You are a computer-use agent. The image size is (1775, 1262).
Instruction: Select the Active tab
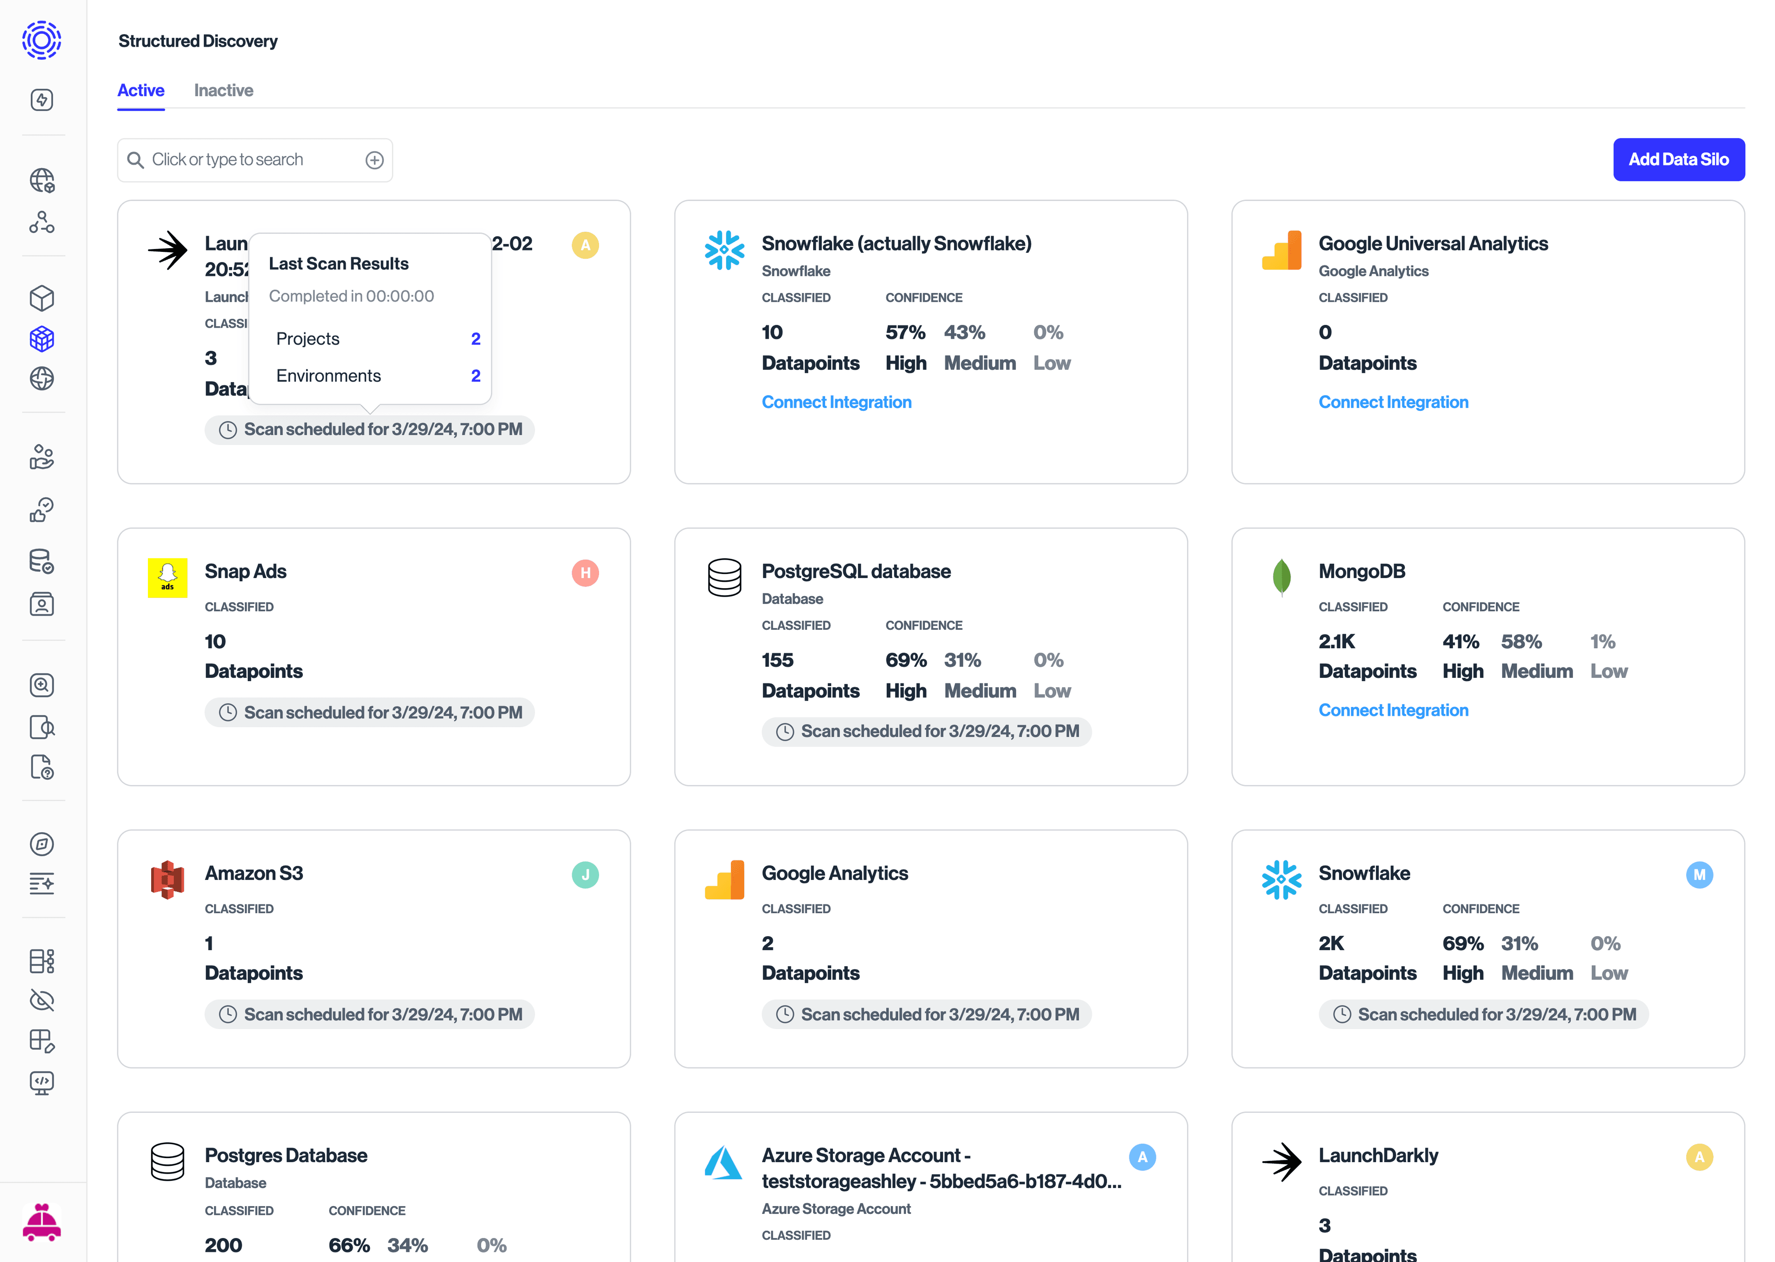[141, 91]
